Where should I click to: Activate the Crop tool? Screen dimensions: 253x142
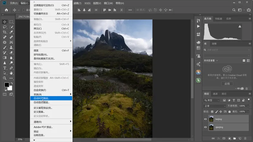5,32
